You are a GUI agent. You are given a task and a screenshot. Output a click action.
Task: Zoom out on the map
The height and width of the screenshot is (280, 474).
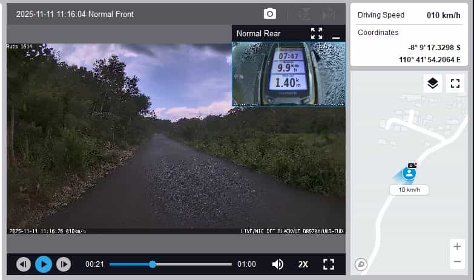point(457,261)
